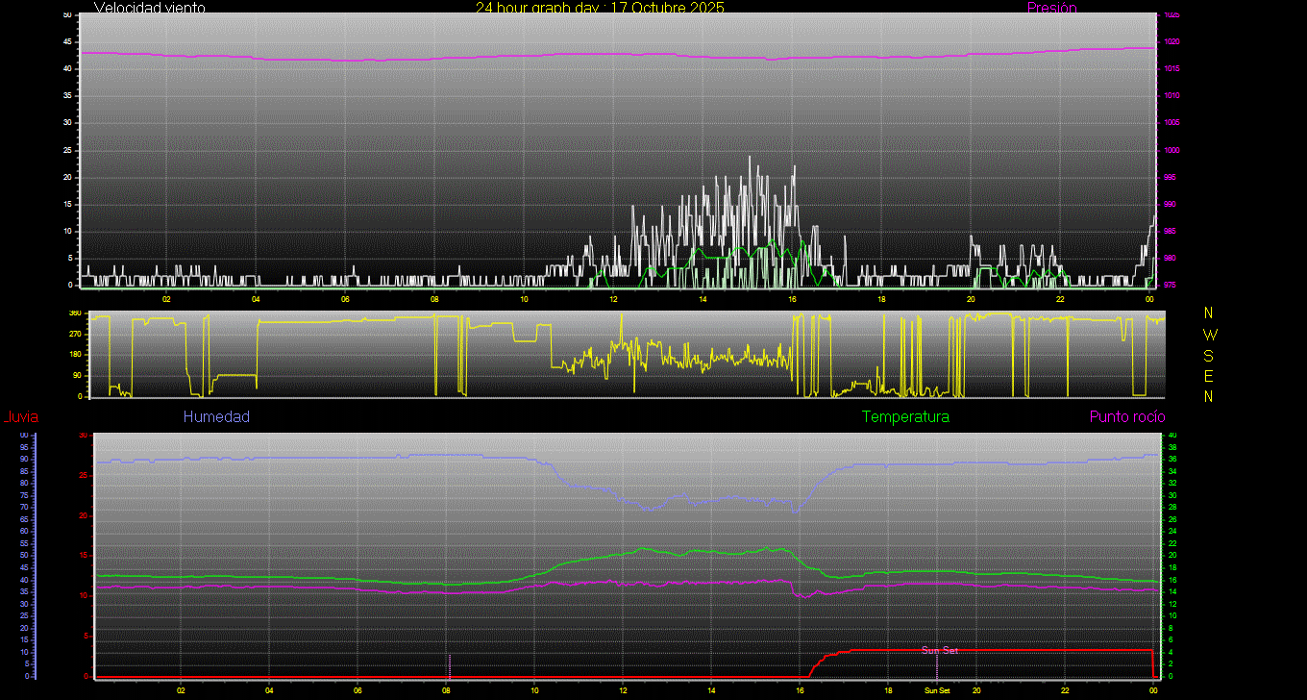Click "Sun Set" marker on bottom time axis
Screen dimensions: 1307x700
pyautogui.click(x=937, y=690)
